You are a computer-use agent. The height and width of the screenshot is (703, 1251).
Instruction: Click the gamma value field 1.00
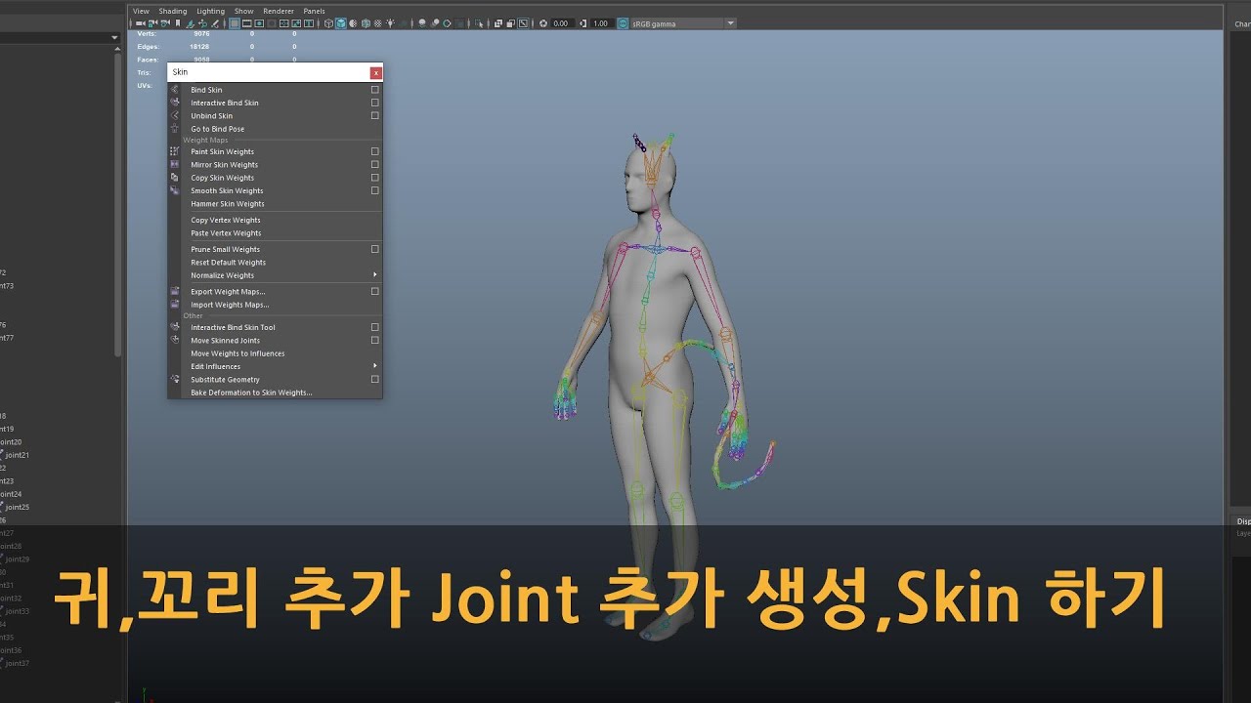pos(601,23)
